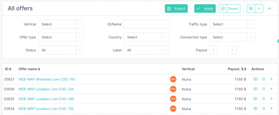
Task: Open the Vertical filter dropdown
Action: pyautogui.click(x=61, y=24)
